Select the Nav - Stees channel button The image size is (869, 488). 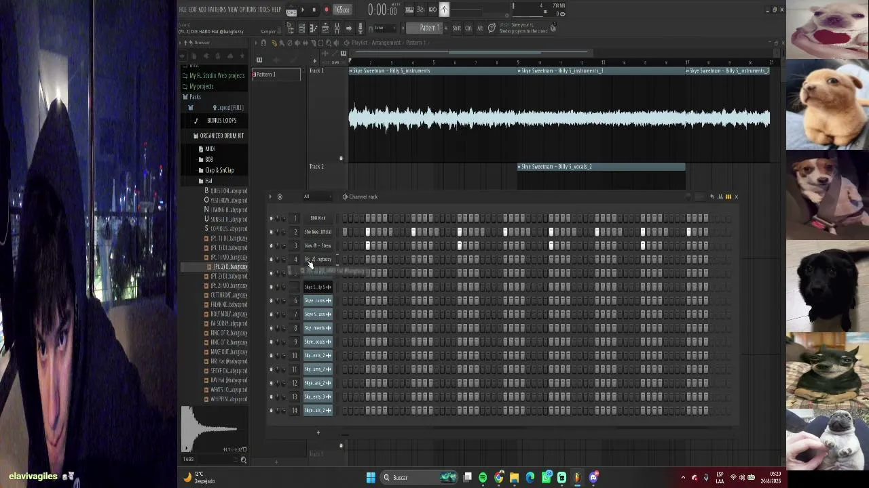(318, 245)
